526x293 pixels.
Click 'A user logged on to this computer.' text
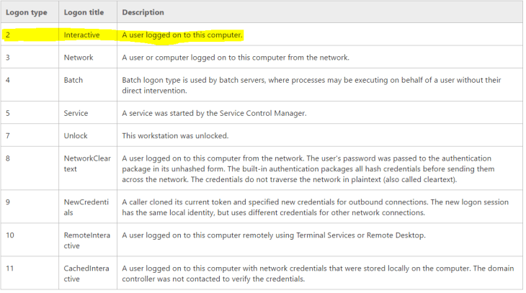click(182, 35)
